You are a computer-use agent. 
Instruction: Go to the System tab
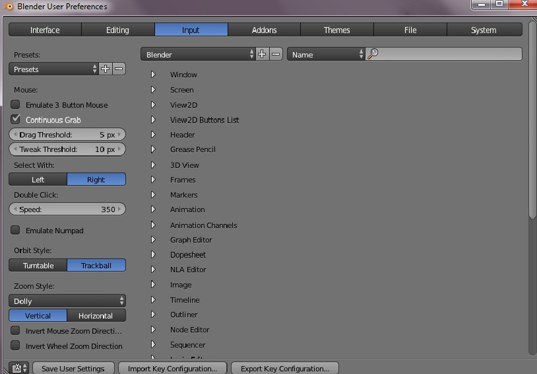pyautogui.click(x=484, y=30)
